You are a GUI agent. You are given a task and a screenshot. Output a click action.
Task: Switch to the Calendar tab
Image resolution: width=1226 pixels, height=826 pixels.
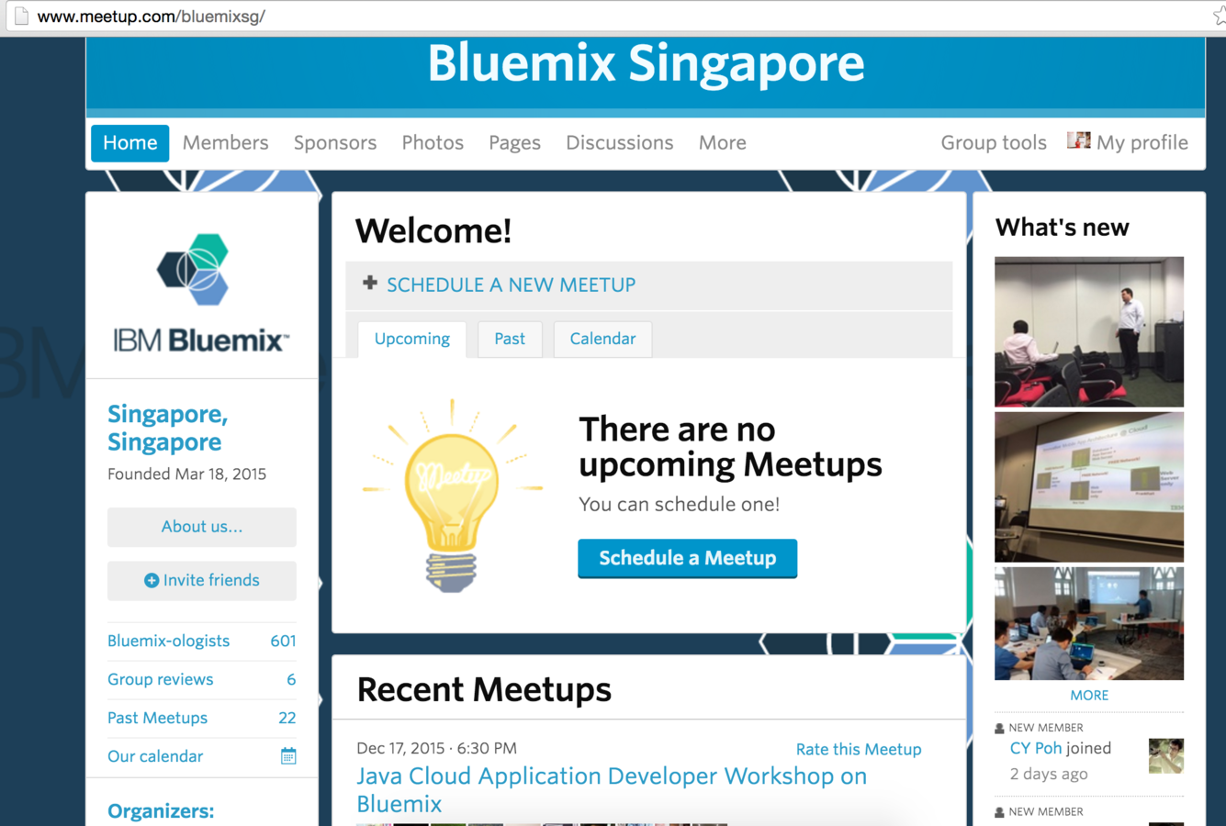click(x=602, y=339)
